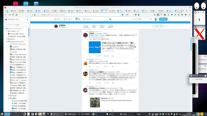Open the profile avatar menu icon
This screenshot has height=116, width=207.
(156, 19)
